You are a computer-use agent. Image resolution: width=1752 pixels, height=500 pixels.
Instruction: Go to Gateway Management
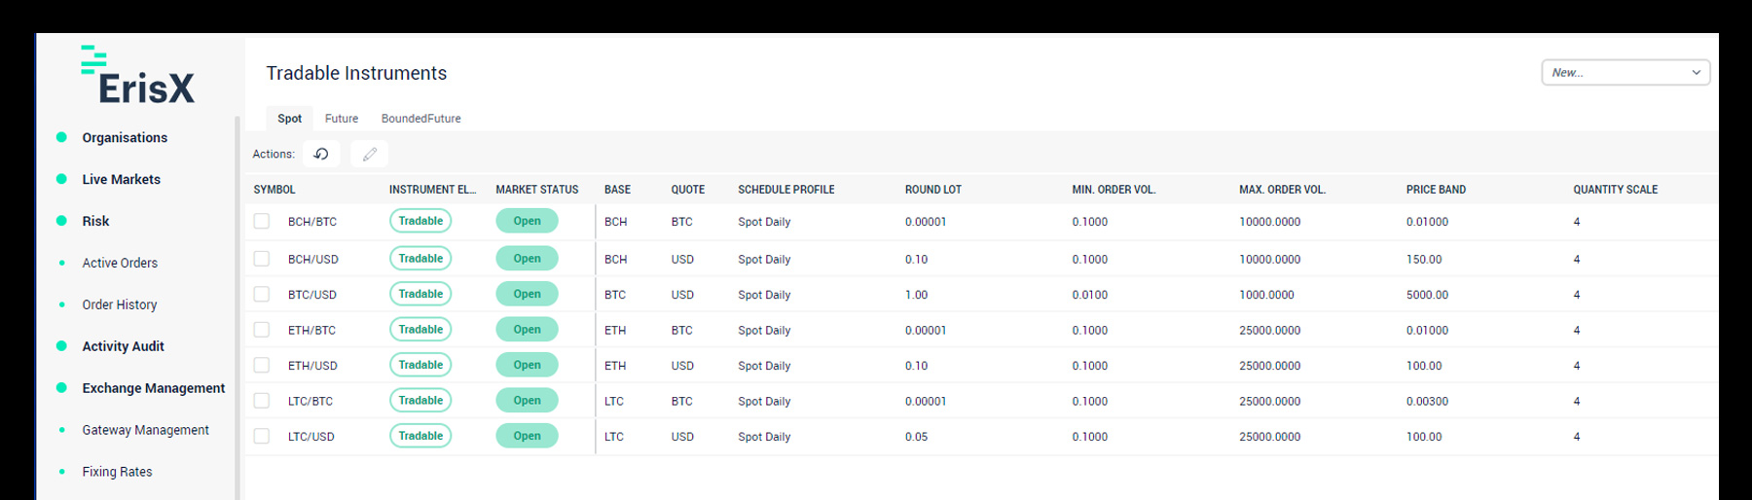click(145, 430)
